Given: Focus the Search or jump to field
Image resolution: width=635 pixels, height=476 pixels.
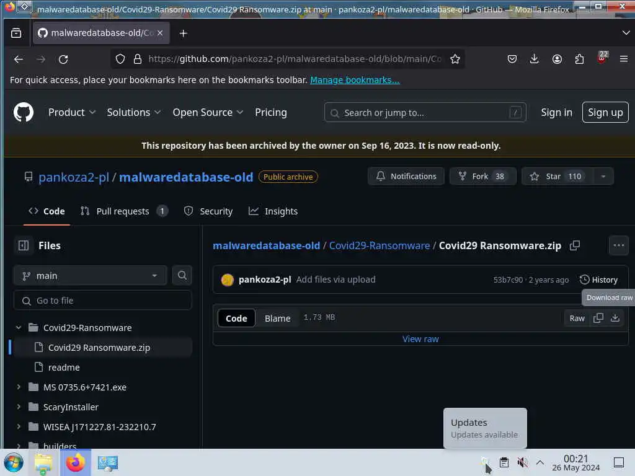Looking at the screenshot, I should [x=425, y=113].
